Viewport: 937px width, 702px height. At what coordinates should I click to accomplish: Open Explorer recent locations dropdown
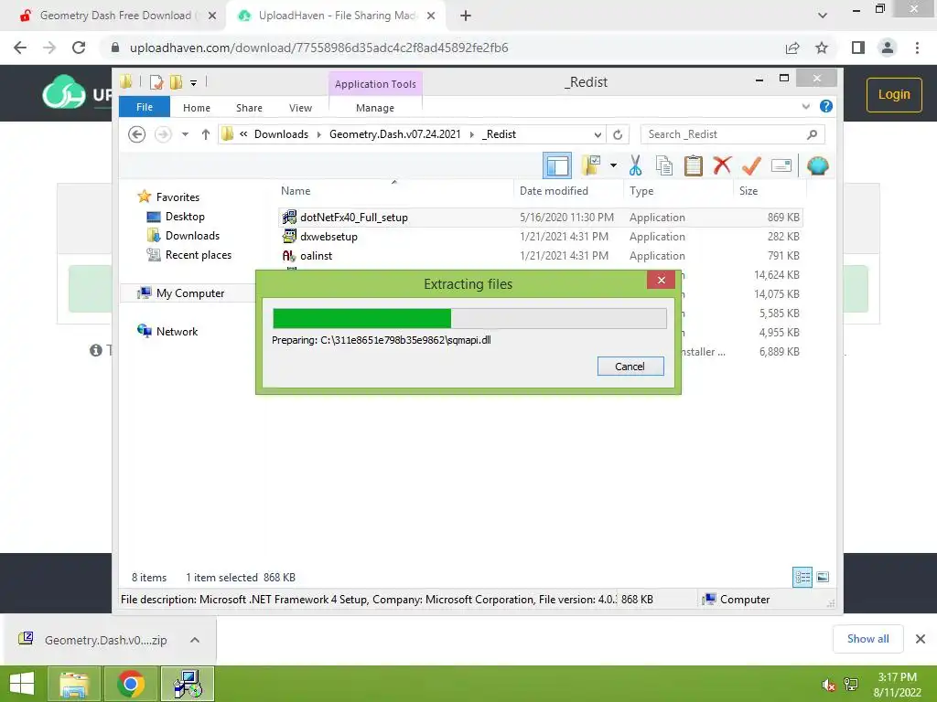tap(185, 134)
